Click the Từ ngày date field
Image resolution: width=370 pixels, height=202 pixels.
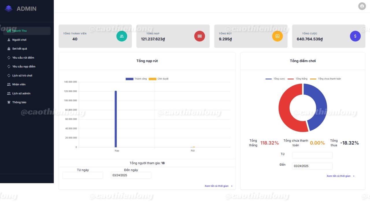(83, 175)
